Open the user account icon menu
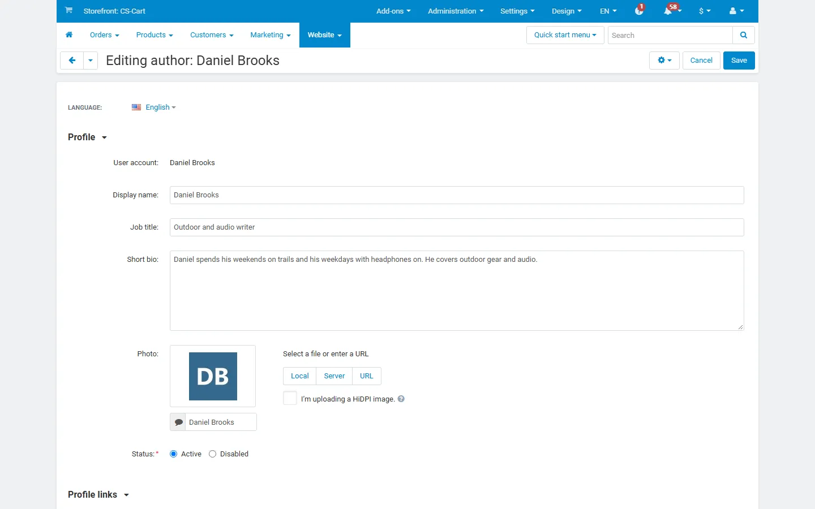The image size is (815, 509). (736, 11)
